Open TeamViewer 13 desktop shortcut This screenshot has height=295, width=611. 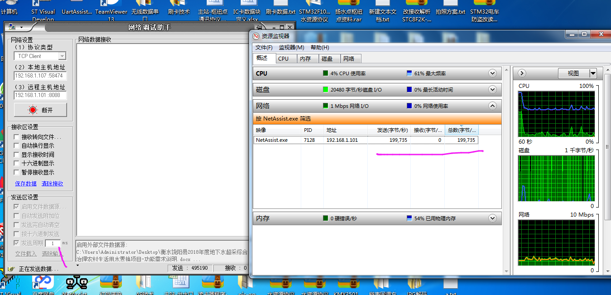tap(111, 11)
